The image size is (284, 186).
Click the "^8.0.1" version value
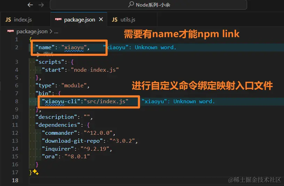(77, 157)
